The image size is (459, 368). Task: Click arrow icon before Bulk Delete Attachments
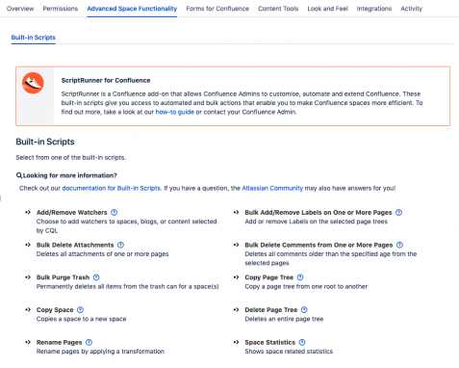point(28,245)
